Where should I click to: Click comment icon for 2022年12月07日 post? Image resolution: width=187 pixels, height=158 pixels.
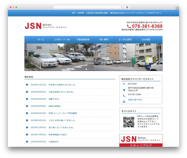(x=27, y=127)
